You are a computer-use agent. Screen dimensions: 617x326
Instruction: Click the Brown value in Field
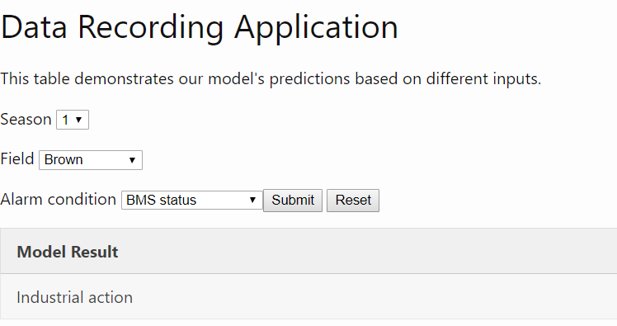[x=64, y=160]
